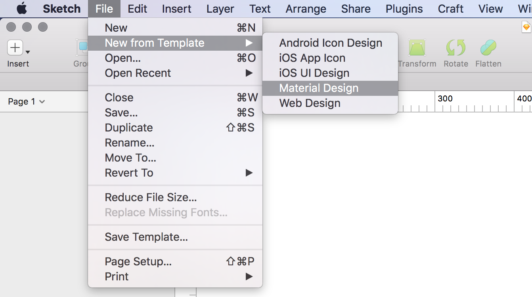Open the View menu
The height and width of the screenshot is (297, 532).
(491, 8)
